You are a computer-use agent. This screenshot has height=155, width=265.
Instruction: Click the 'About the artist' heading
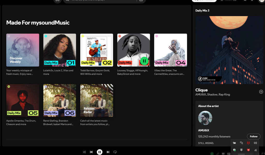(x=208, y=106)
